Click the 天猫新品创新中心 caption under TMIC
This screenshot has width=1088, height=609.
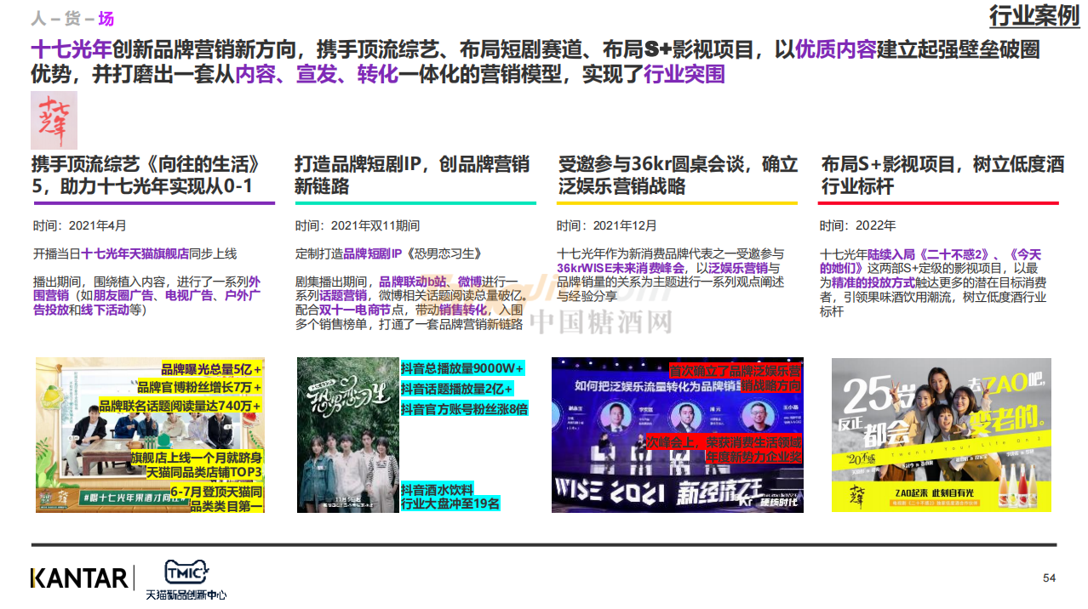click(x=186, y=595)
